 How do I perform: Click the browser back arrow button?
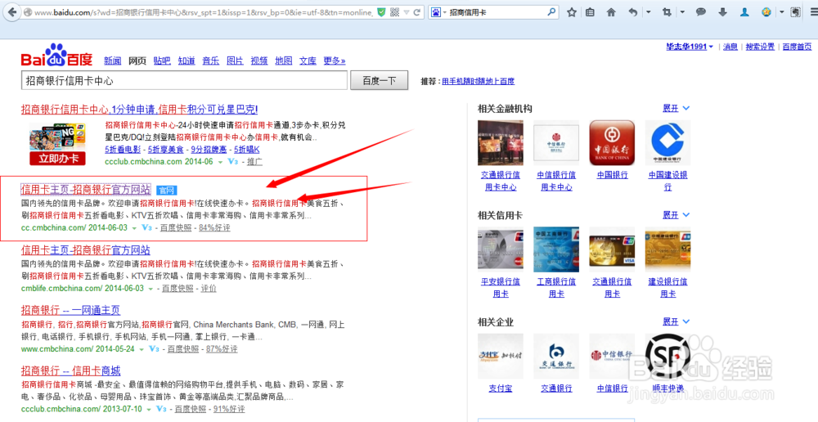[x=11, y=12]
